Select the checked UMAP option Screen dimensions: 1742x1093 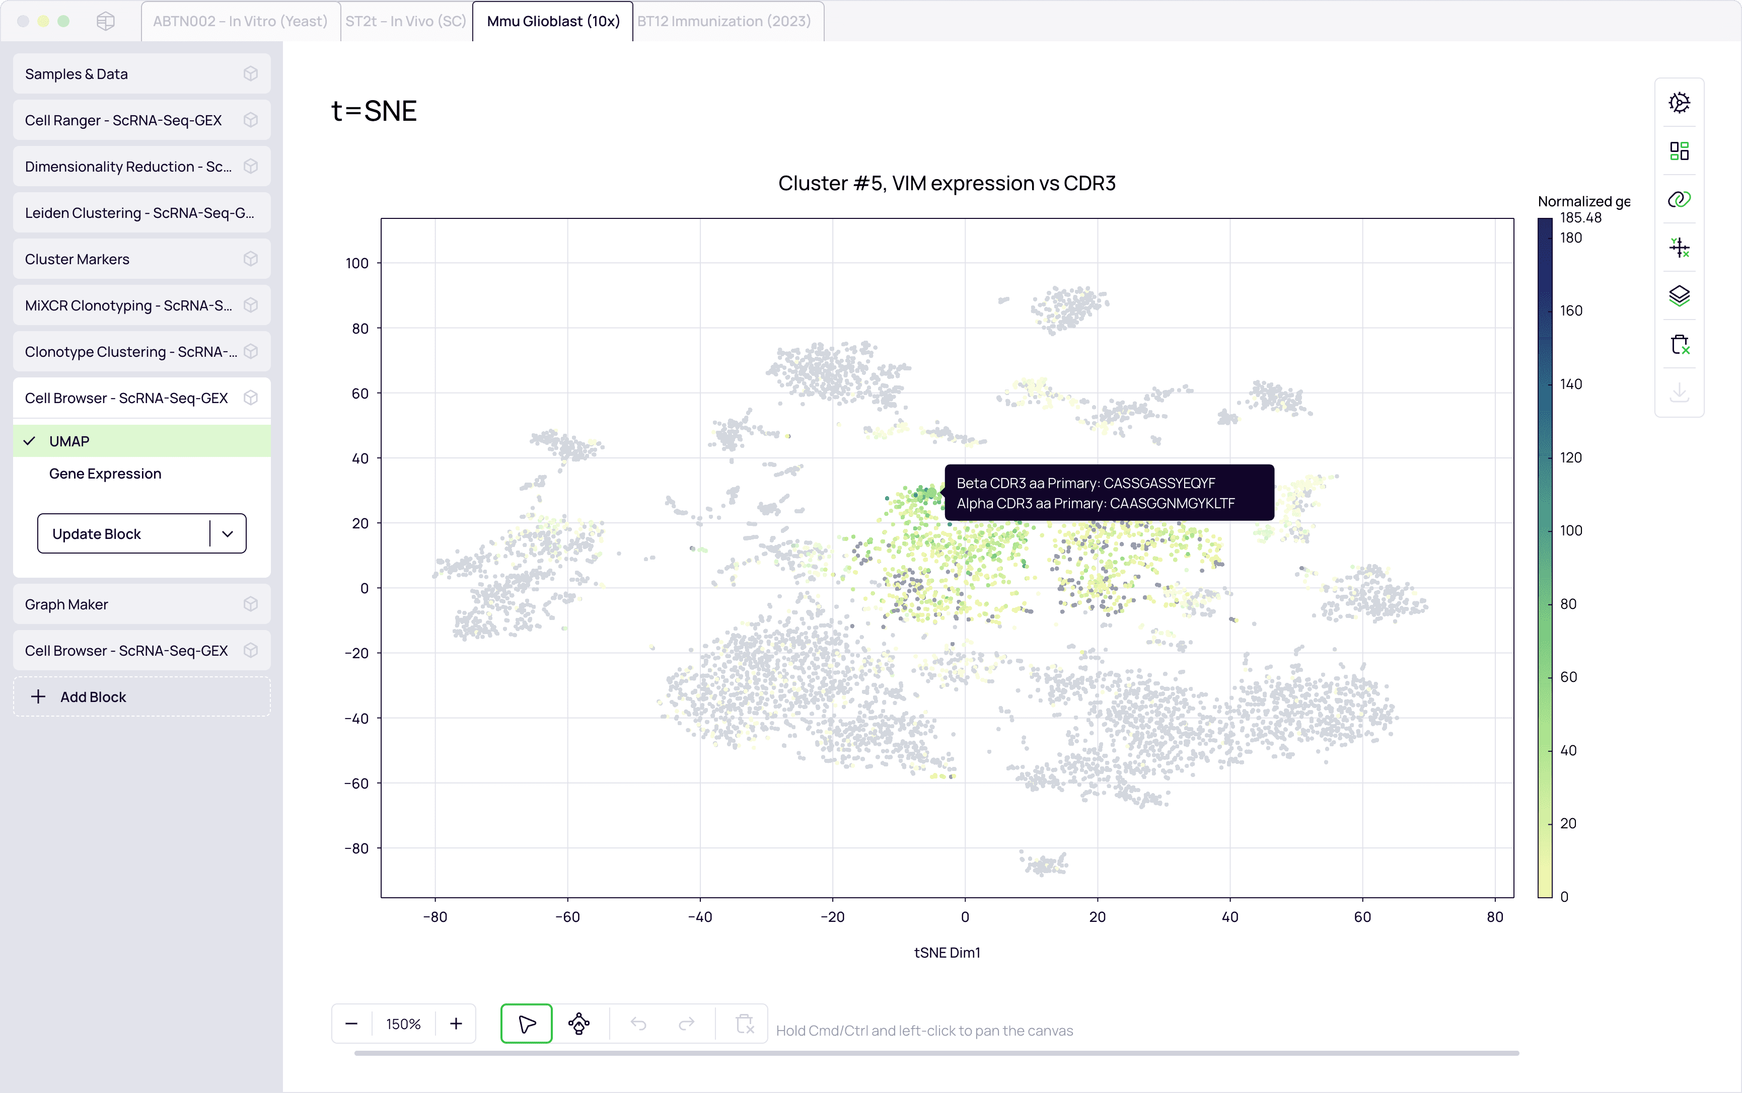[69, 441]
